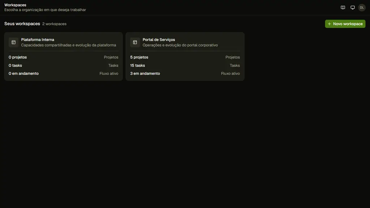
Task: Click the Portal de Serviços workspace icon
Action: pos(135,43)
